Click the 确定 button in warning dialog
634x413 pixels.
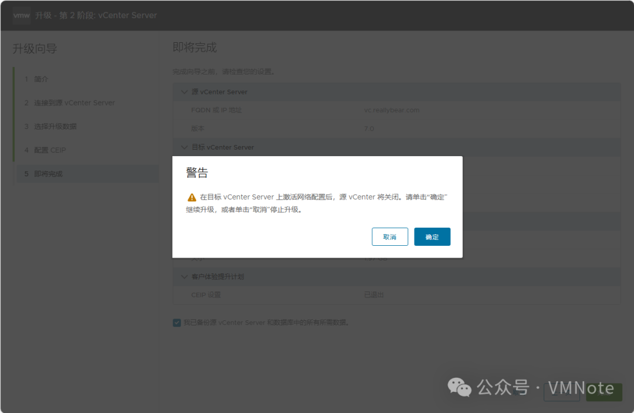(x=432, y=237)
